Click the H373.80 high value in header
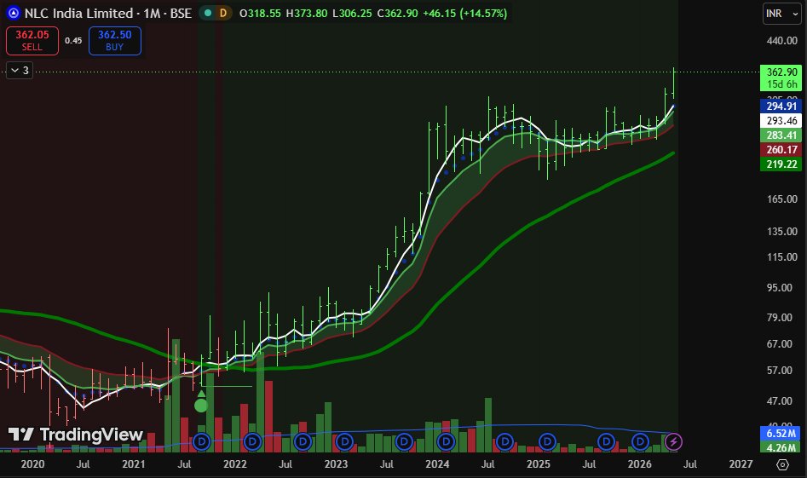 (x=307, y=14)
